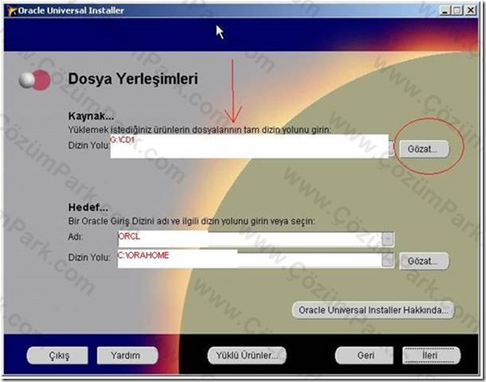This screenshot has width=486, height=382.
Task: Expand the Kaynak Dizin Yolu dropdown arrow
Action: (x=391, y=148)
